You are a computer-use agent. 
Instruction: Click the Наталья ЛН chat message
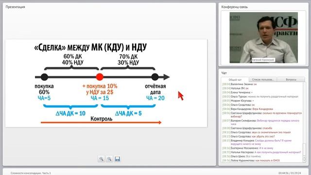[x=235, y=88]
